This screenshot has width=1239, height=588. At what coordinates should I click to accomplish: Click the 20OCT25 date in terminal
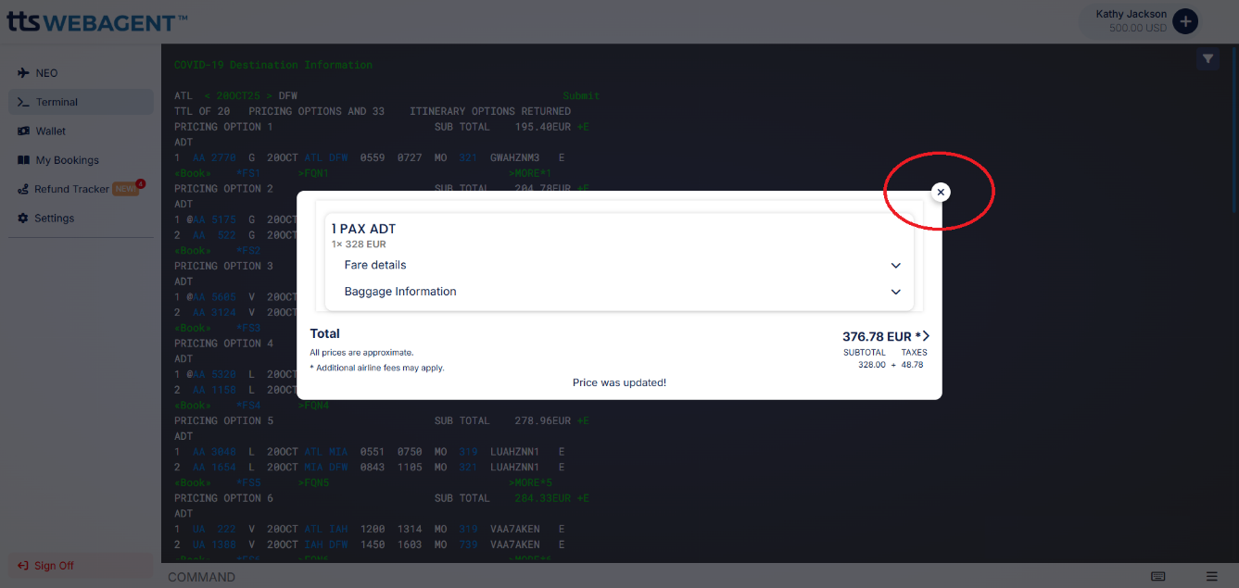tap(239, 95)
